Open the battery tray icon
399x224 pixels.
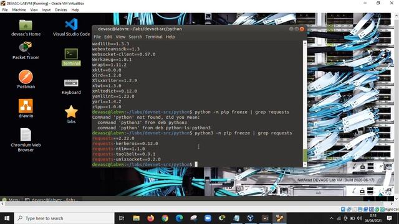coord(353,218)
